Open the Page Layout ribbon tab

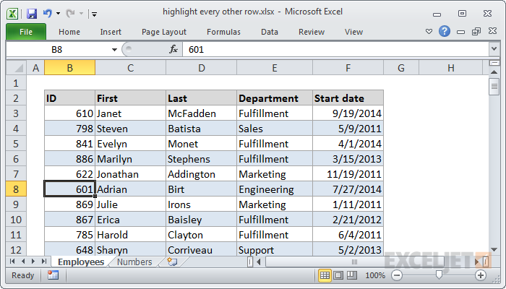(x=164, y=32)
